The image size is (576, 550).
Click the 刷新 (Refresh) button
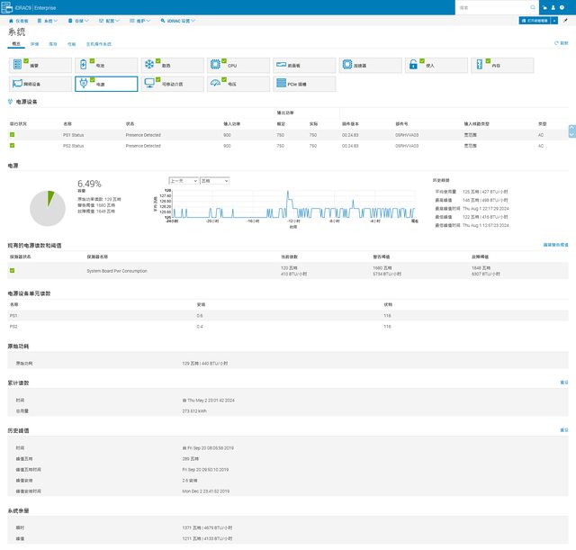click(562, 43)
